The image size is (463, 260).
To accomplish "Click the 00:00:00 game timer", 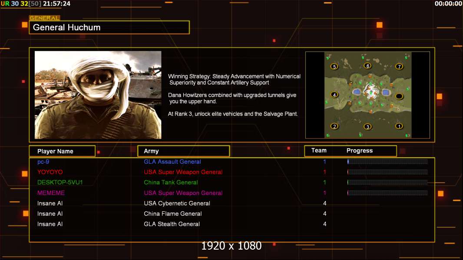I will click(448, 3).
